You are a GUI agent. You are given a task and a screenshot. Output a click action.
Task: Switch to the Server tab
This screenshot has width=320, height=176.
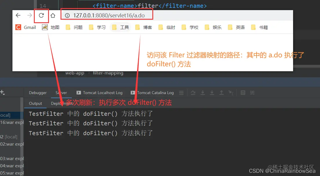click(x=61, y=93)
